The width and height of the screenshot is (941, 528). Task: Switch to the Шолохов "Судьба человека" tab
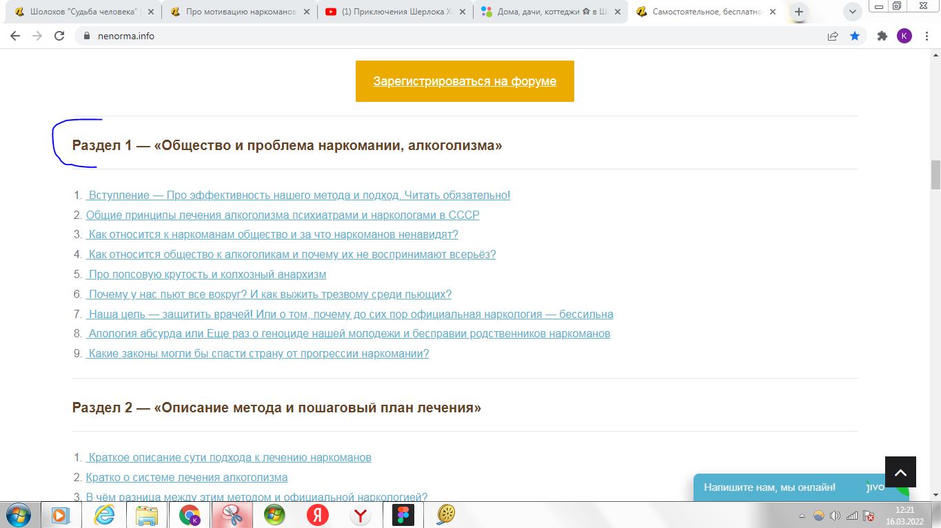[80, 12]
